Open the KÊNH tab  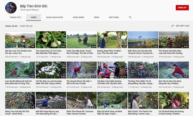tap(96, 17)
